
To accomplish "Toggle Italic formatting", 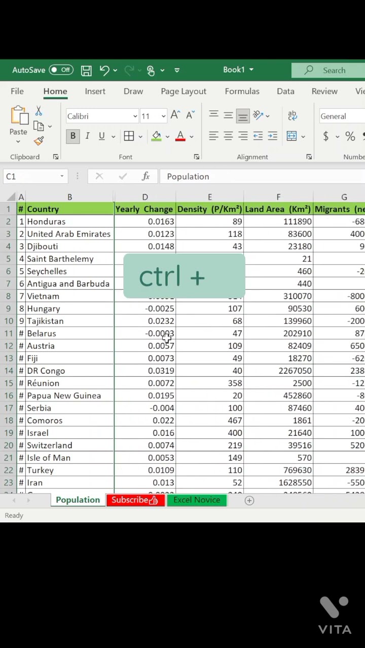I will (87, 136).
